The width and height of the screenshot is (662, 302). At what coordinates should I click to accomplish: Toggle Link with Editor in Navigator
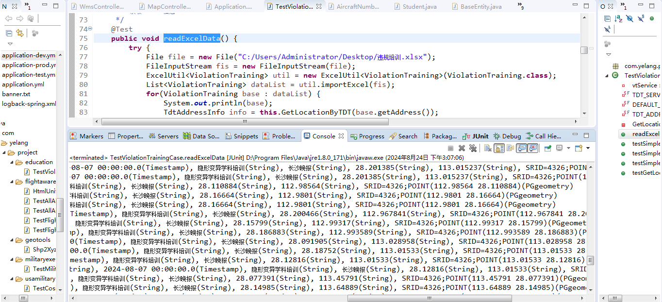point(19,33)
